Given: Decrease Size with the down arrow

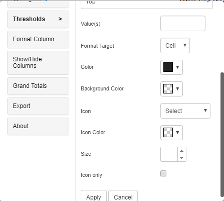Looking at the screenshot, I should click(x=182, y=158).
